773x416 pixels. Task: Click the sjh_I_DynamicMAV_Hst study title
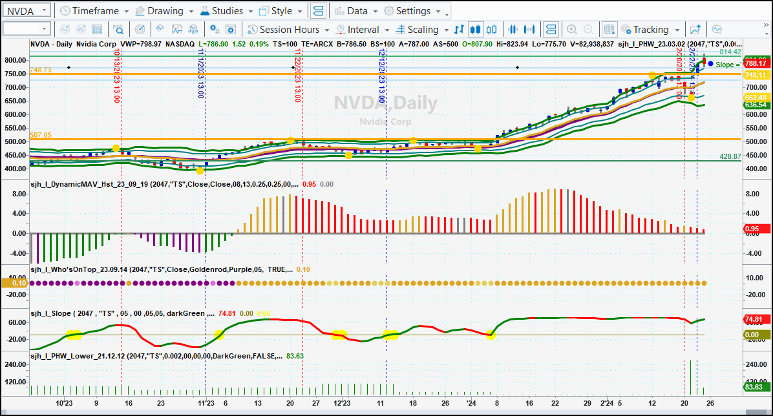(164, 184)
